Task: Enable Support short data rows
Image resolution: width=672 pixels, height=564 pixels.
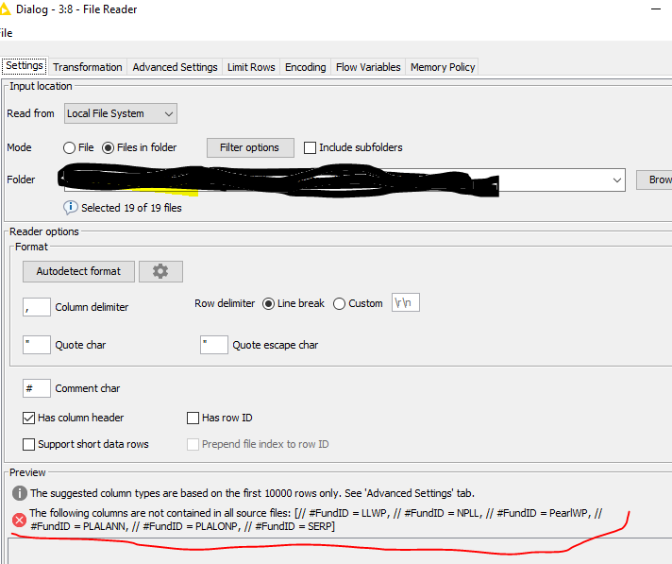Action: point(28,444)
